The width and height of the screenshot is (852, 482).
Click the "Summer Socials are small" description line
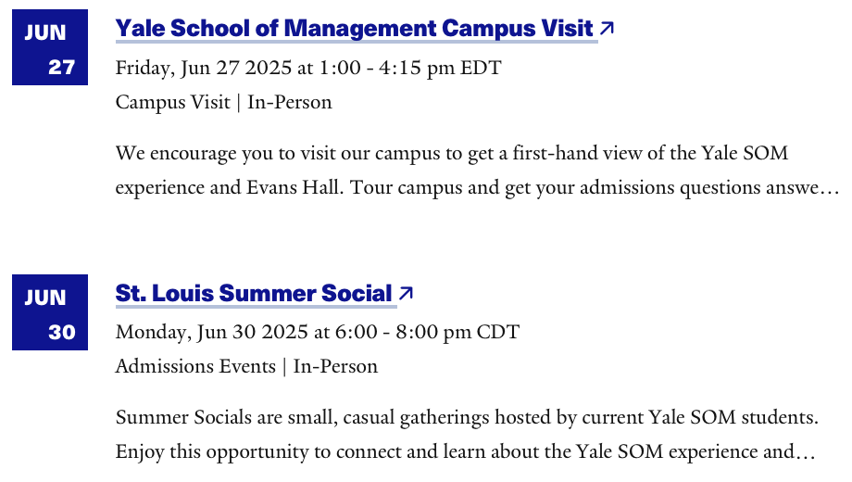467,418
